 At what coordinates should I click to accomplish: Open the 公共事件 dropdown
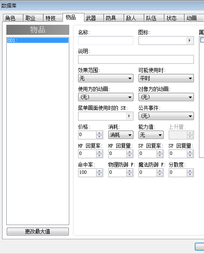(166, 116)
